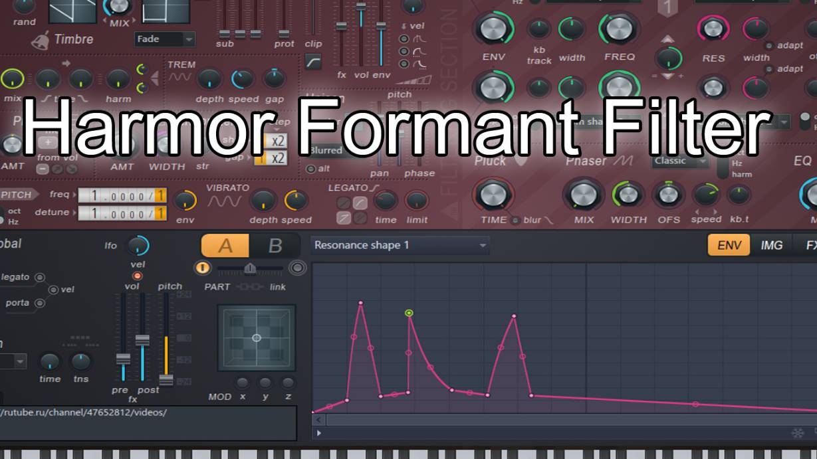The image size is (817, 459).
Task: Click the harm knob
Action: point(118,79)
